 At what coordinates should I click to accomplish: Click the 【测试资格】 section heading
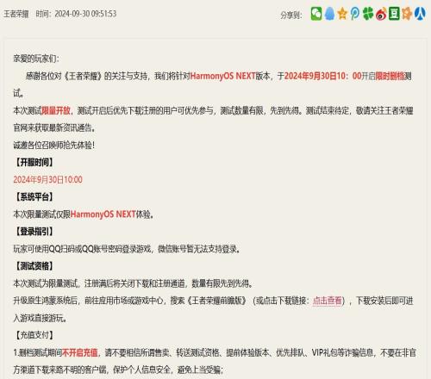tap(34, 266)
